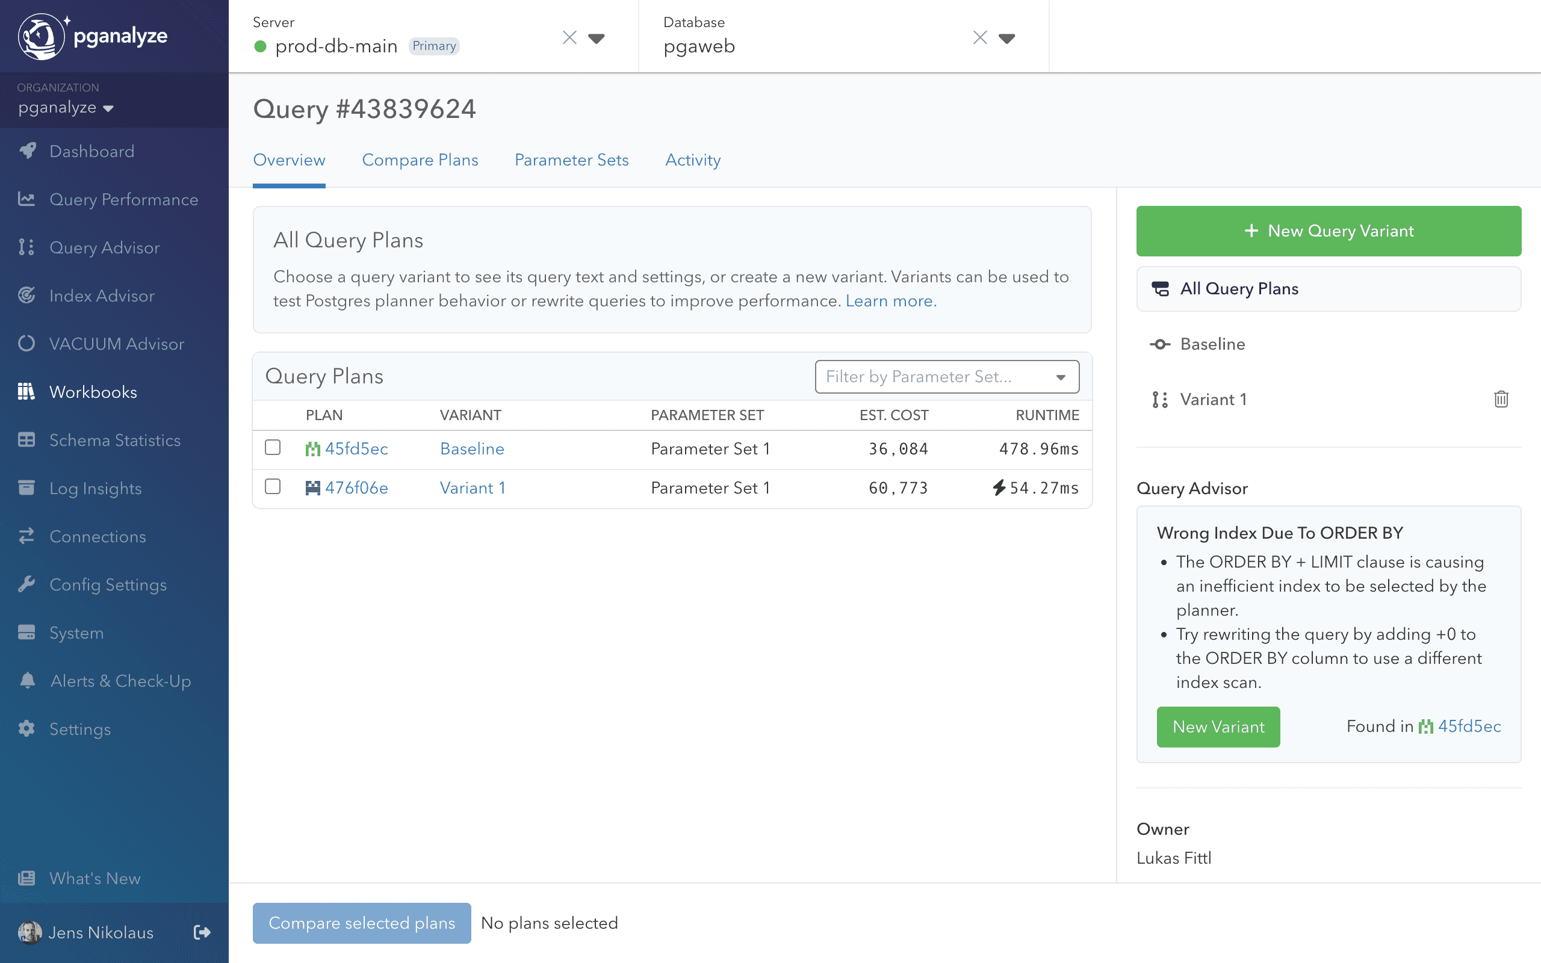Switch to the Compare Plans tab
The image size is (1541, 963).
(420, 160)
